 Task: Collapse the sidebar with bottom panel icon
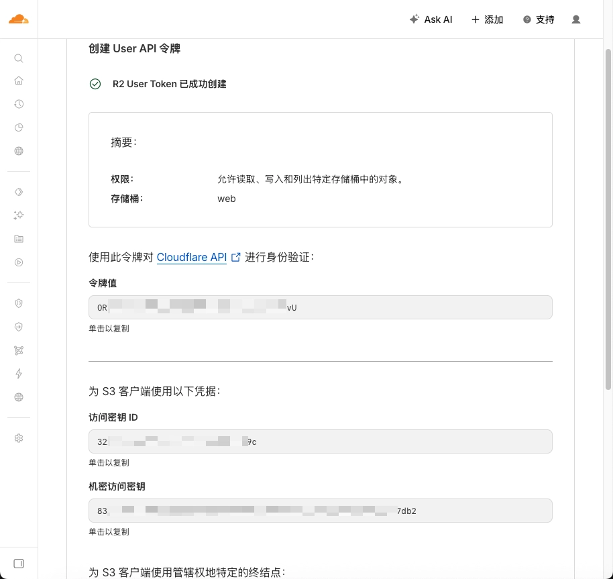(x=19, y=564)
